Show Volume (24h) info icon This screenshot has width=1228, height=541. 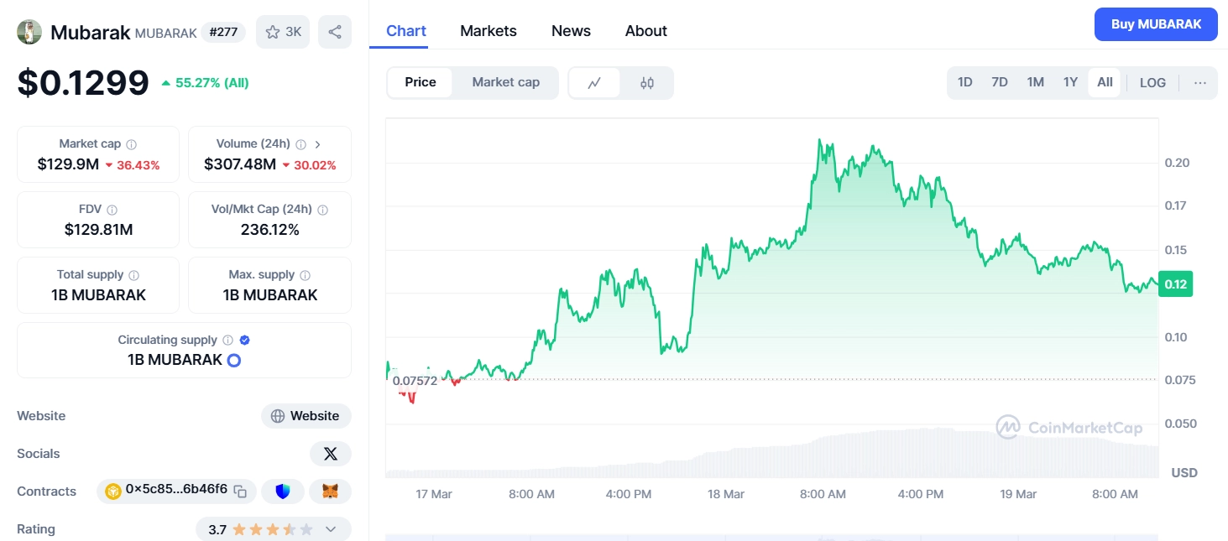(301, 144)
